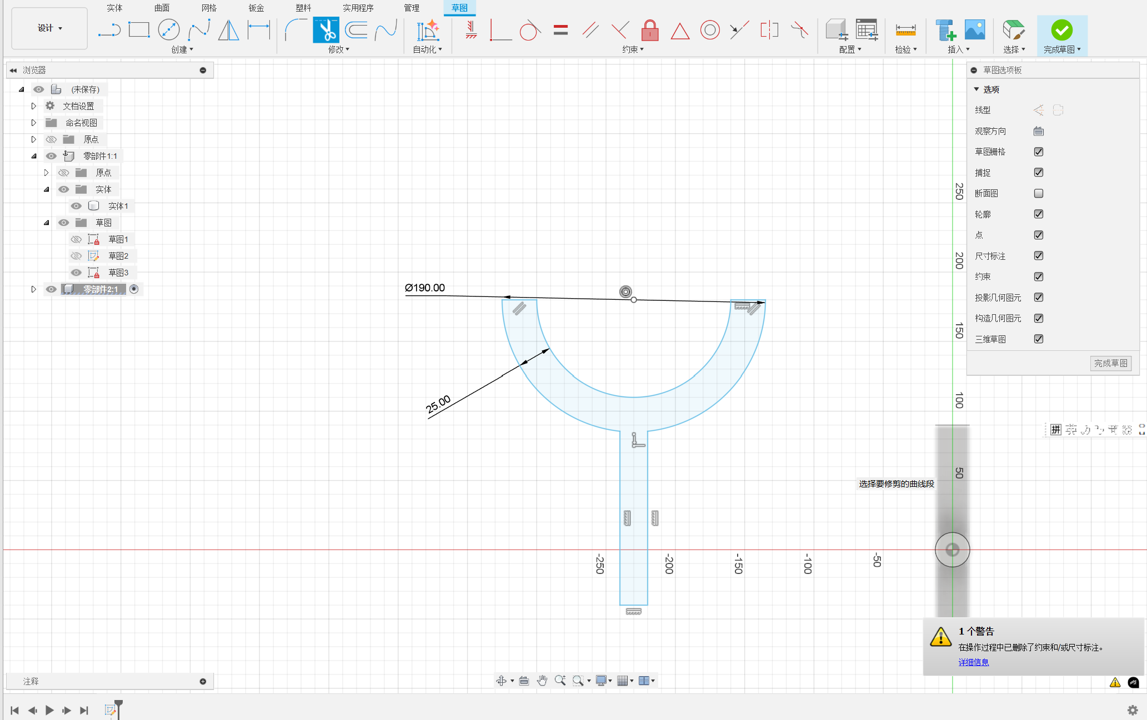Apply the Perpendicular constraint

tap(500, 29)
